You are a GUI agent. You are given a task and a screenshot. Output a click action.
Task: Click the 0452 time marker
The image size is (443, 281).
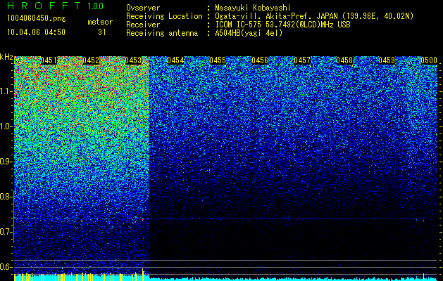(91, 60)
